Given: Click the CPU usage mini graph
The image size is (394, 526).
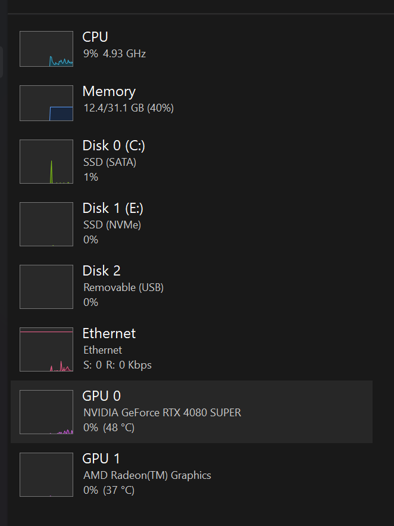Looking at the screenshot, I should pos(46,49).
